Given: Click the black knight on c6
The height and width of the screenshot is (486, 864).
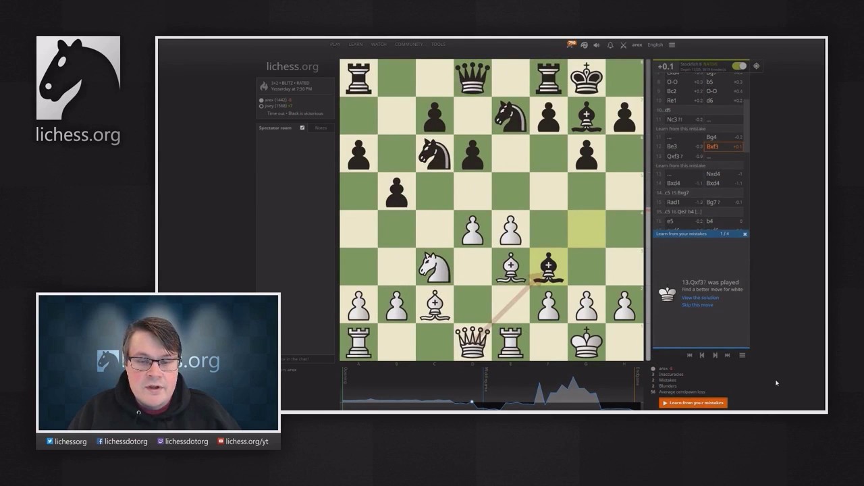Looking at the screenshot, I should point(435,153).
